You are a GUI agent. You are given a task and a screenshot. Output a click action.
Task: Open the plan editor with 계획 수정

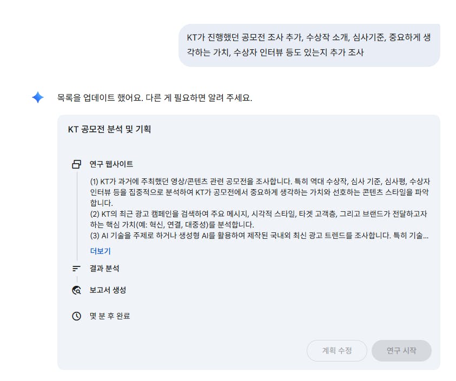click(x=336, y=351)
